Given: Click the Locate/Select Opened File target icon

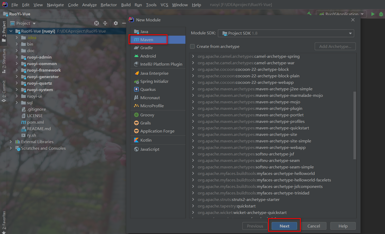Looking at the screenshot, I should 97,23.
